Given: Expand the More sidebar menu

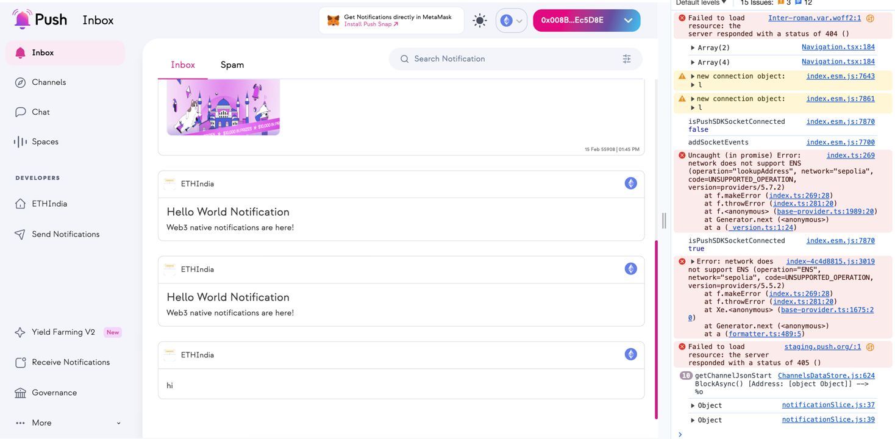Looking at the screenshot, I should pyautogui.click(x=68, y=423).
